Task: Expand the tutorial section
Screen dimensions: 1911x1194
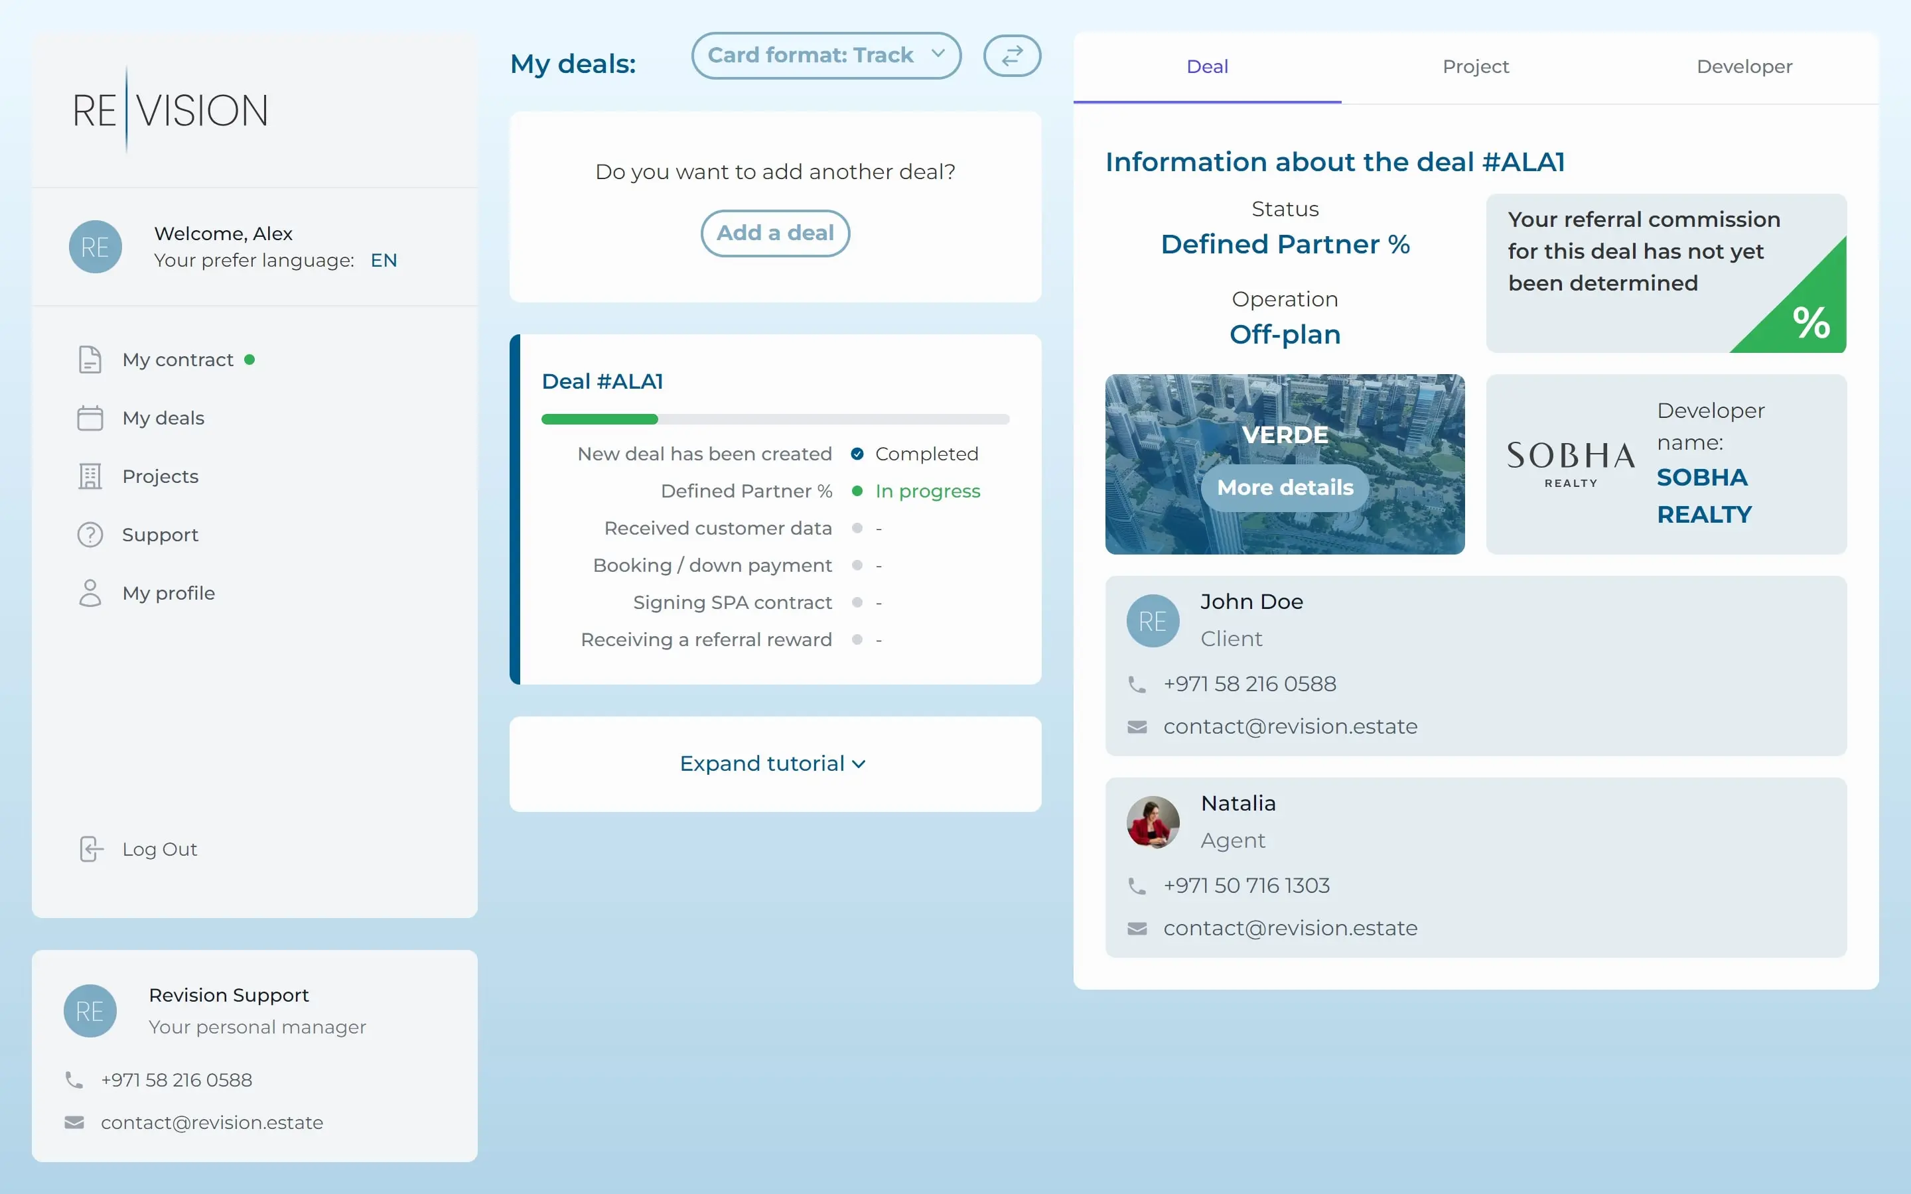Action: (773, 763)
